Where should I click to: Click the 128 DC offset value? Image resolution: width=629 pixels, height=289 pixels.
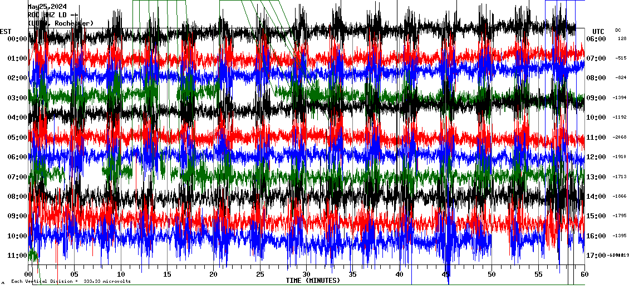click(x=622, y=39)
